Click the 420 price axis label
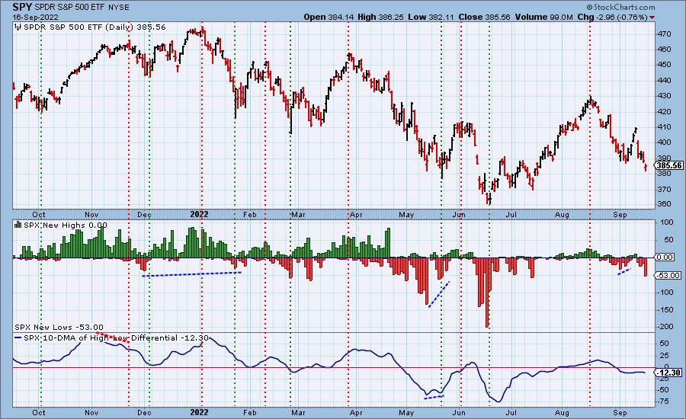686x419 pixels. (665, 111)
